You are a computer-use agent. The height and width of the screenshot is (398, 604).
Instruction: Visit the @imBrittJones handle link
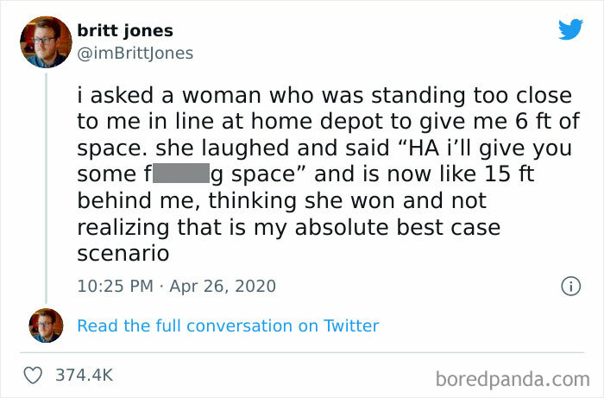pyautogui.click(x=135, y=53)
